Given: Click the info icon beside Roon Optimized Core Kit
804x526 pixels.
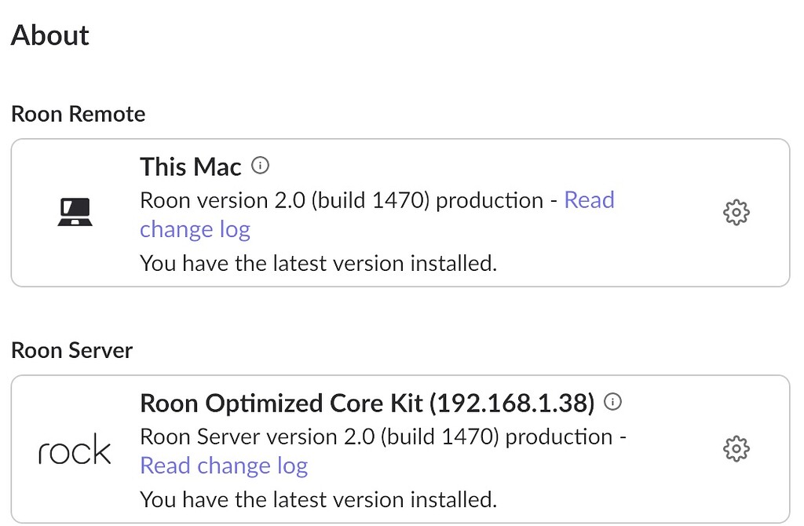Looking at the screenshot, I should (613, 402).
